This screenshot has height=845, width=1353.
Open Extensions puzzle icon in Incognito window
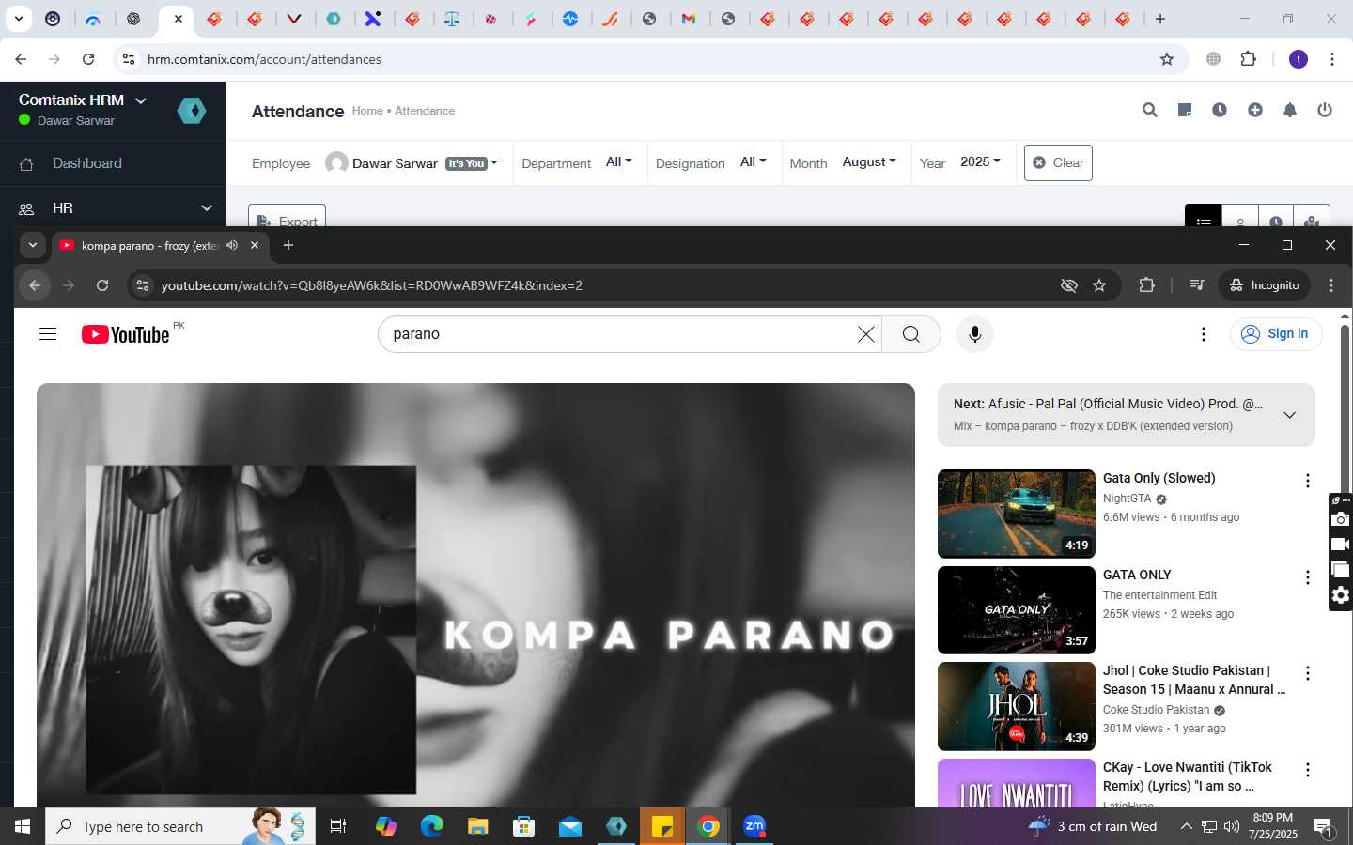1146,284
